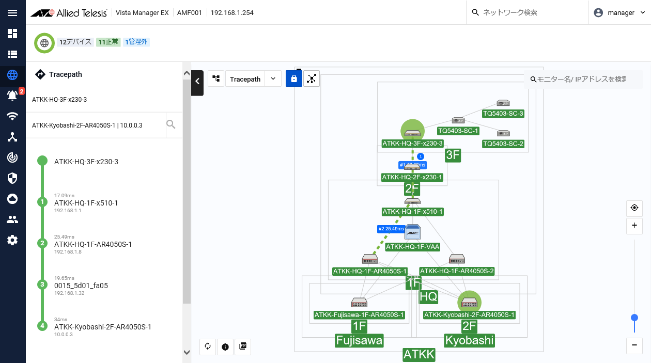Click the PDF export icon under the map
651x363 pixels.
[x=243, y=346]
